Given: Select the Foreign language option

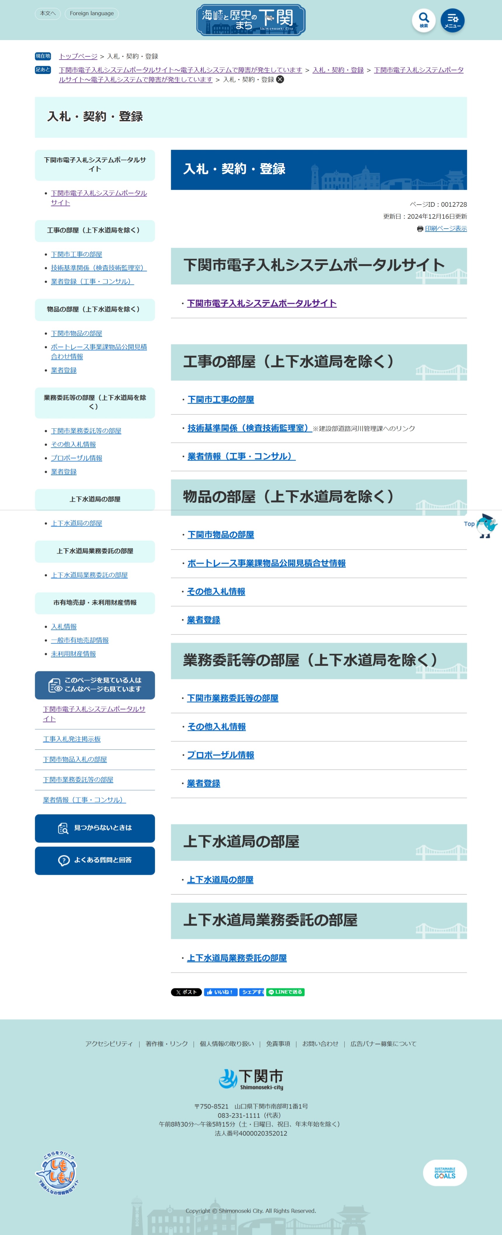Looking at the screenshot, I should pyautogui.click(x=91, y=13).
